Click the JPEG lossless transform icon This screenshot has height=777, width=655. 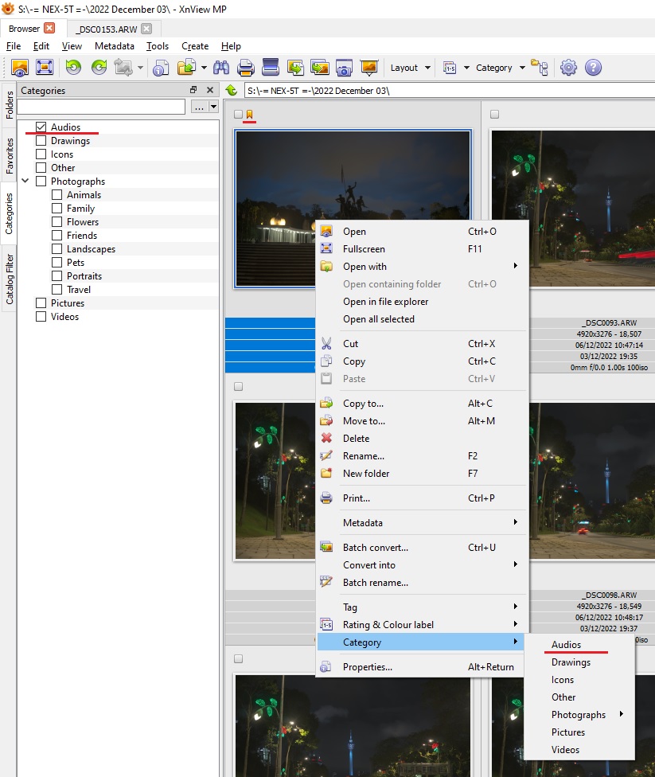pos(123,67)
